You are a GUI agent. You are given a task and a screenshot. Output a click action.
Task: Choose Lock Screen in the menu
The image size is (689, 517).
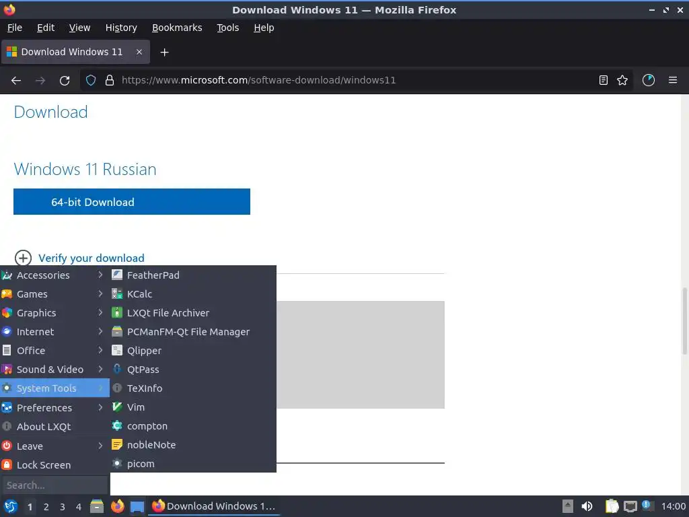[55, 464]
